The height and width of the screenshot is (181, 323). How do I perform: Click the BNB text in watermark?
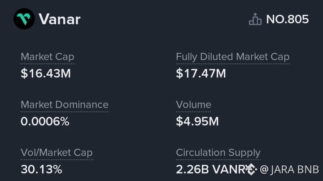(309, 170)
